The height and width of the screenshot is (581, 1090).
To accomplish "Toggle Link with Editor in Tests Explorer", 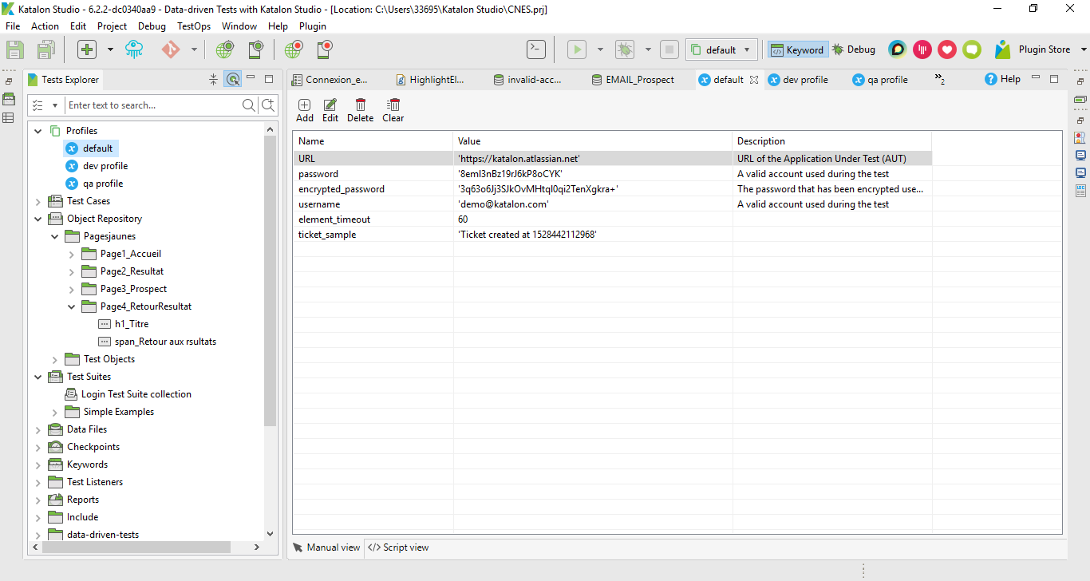I will tap(233, 79).
